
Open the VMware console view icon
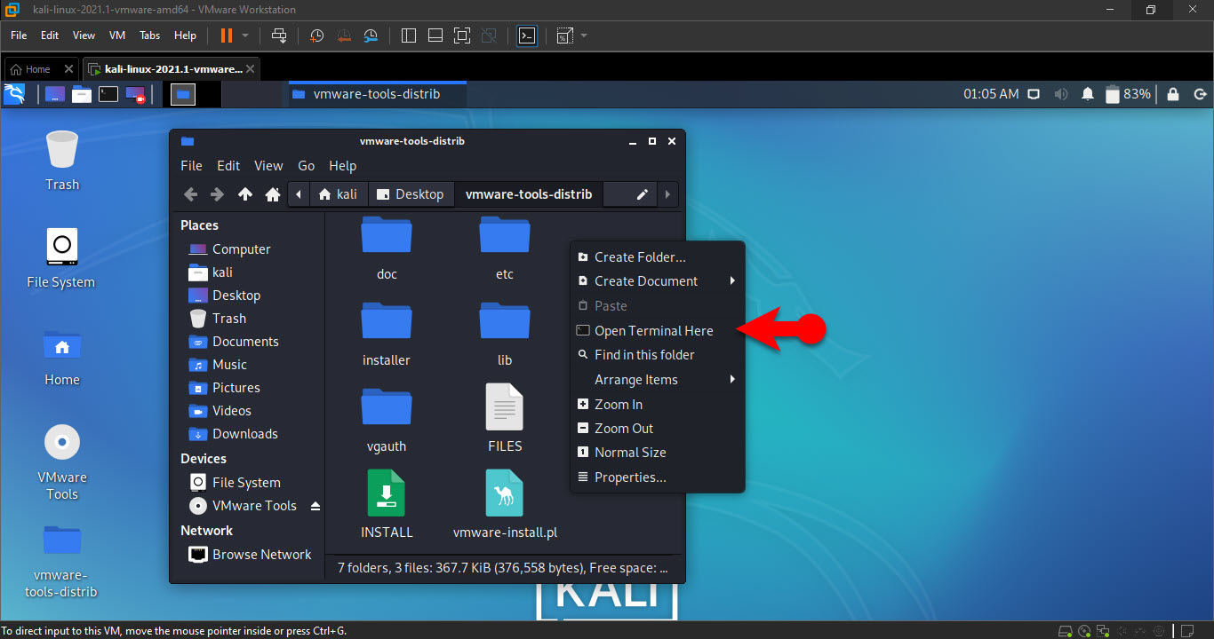527,35
